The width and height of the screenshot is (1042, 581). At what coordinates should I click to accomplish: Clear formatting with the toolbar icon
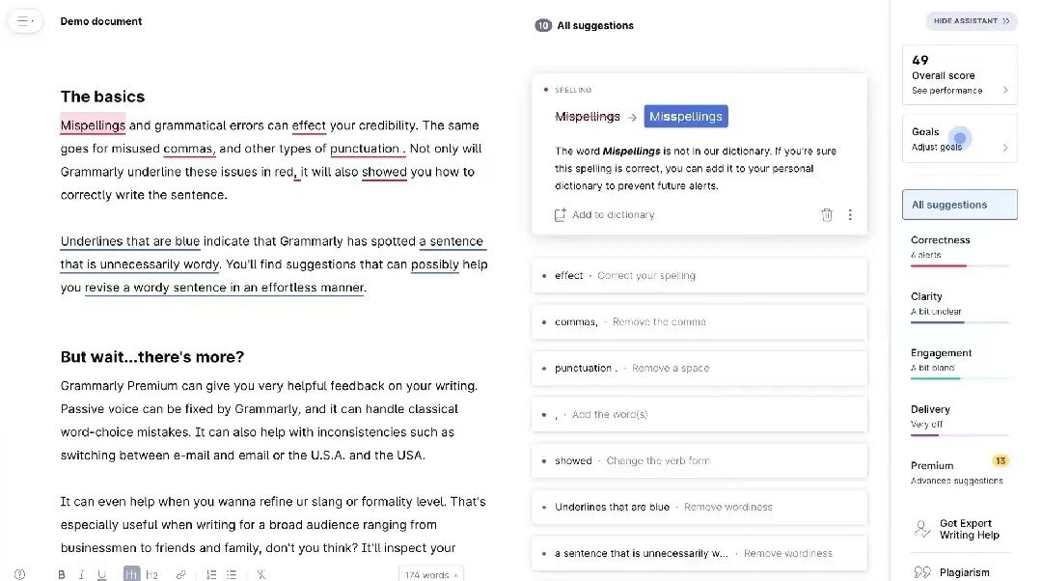coord(261,574)
